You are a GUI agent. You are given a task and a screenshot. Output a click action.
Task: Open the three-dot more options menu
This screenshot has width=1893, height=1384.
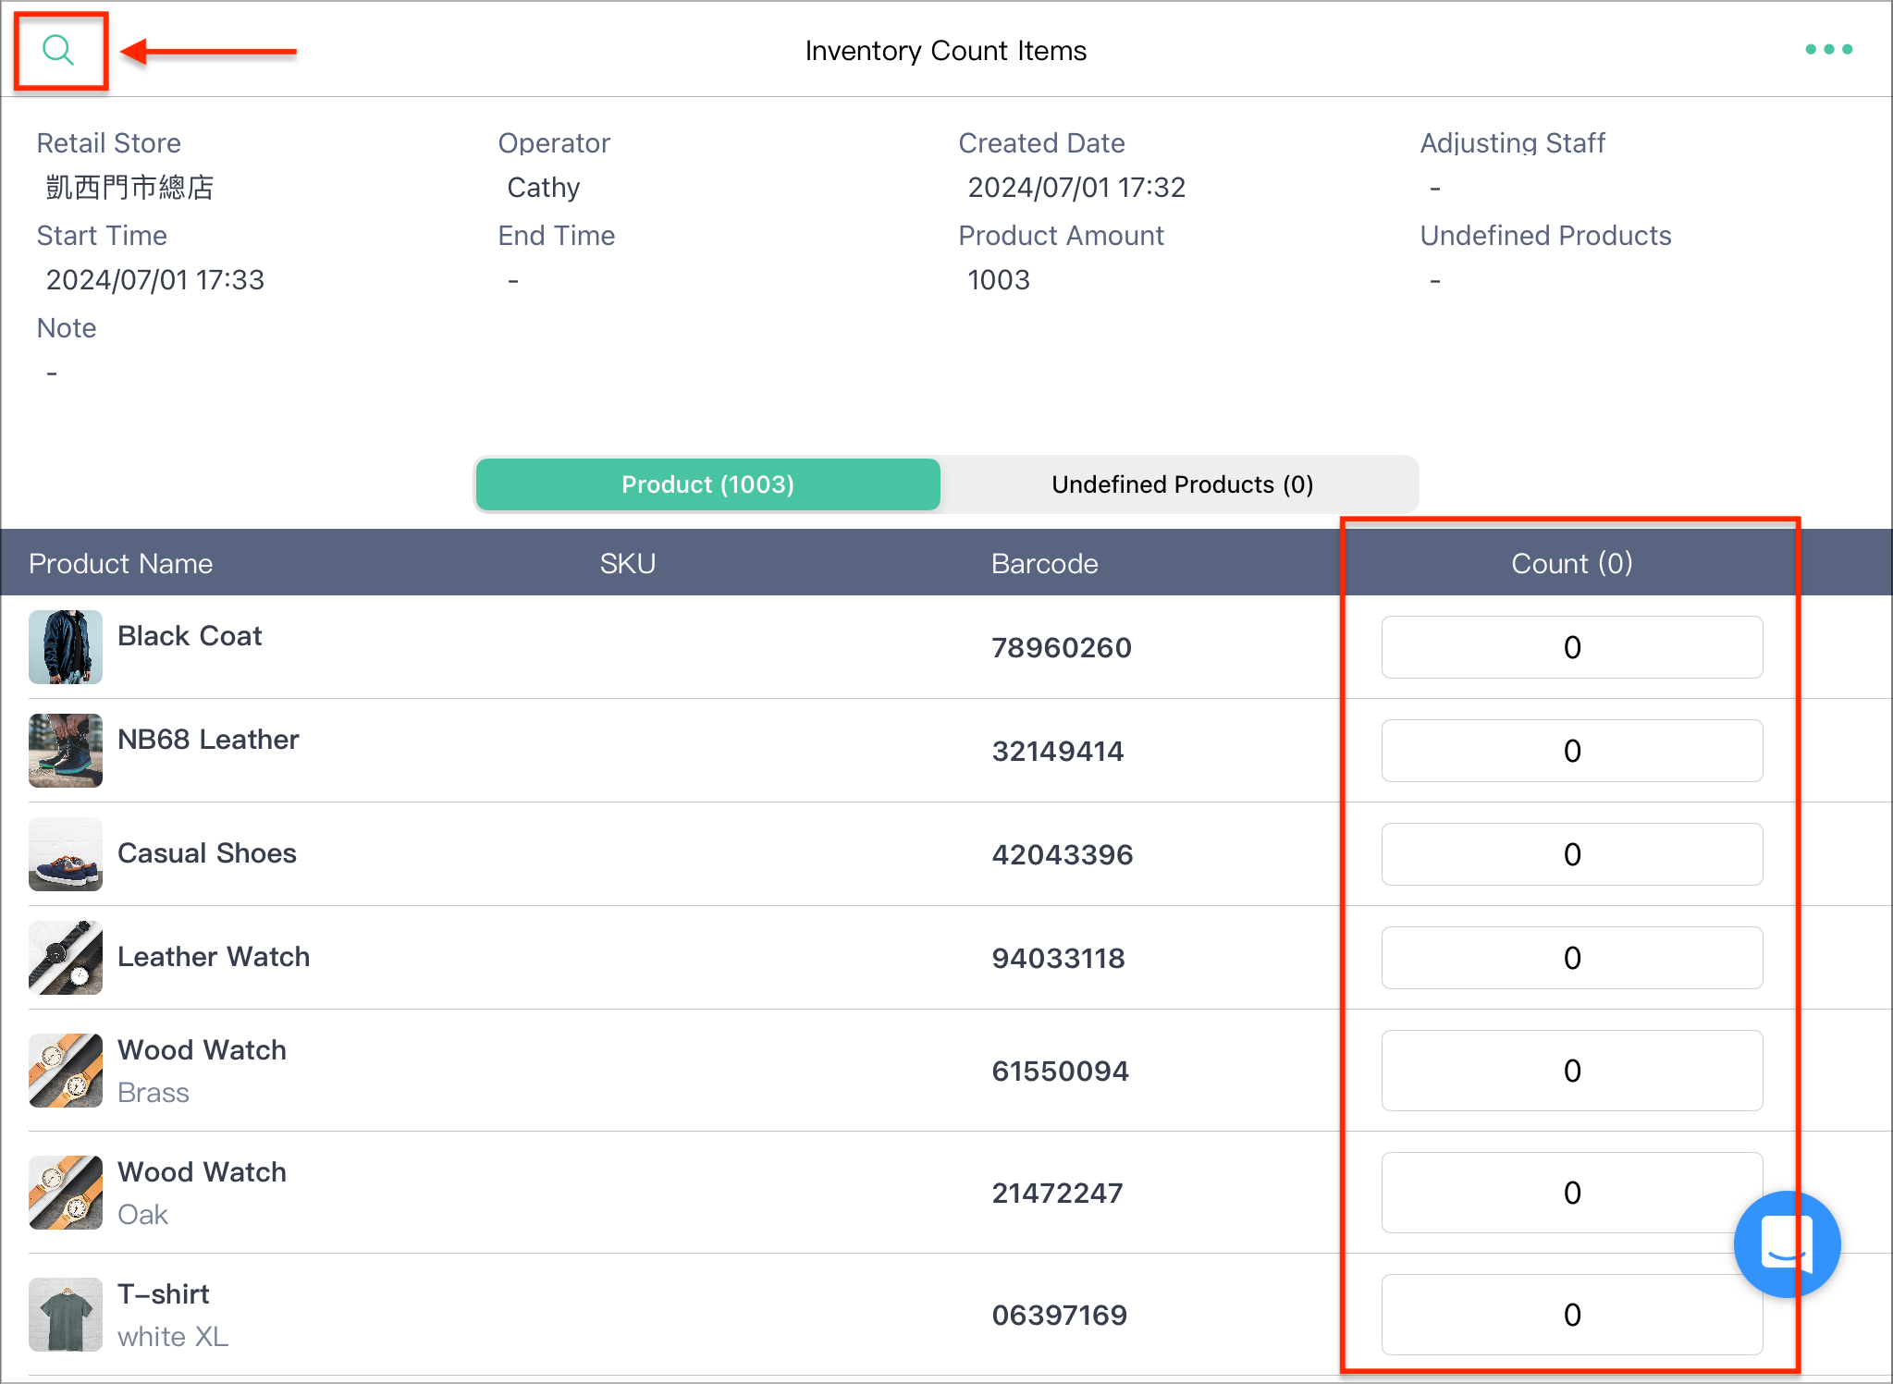pyautogui.click(x=1828, y=50)
